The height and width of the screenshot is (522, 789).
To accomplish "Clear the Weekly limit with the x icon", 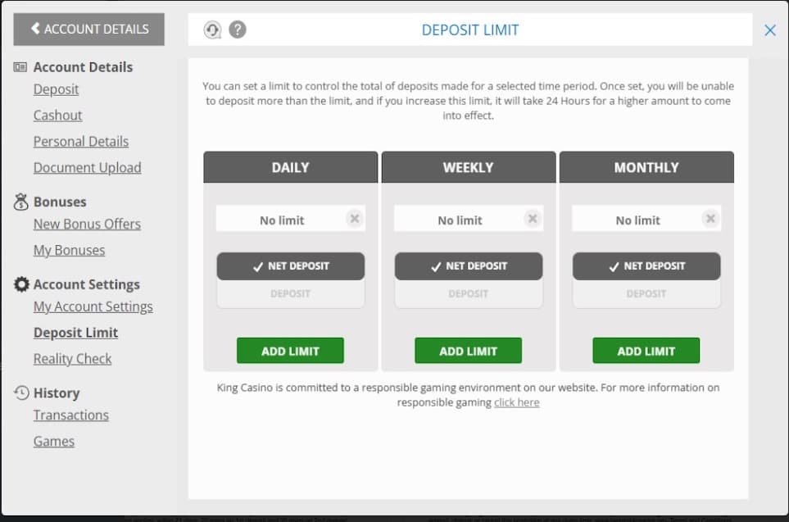I will 533,219.
